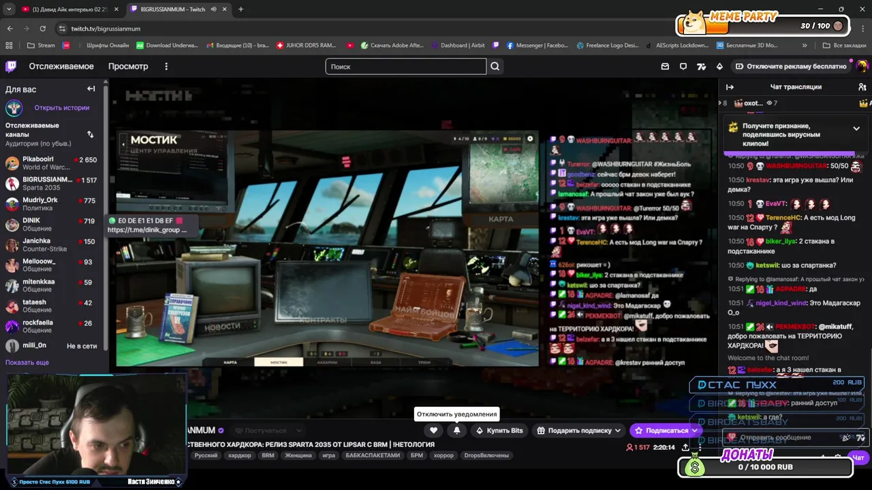Open the whispers chat bubble icon
The height and width of the screenshot is (490, 872).
(683, 66)
